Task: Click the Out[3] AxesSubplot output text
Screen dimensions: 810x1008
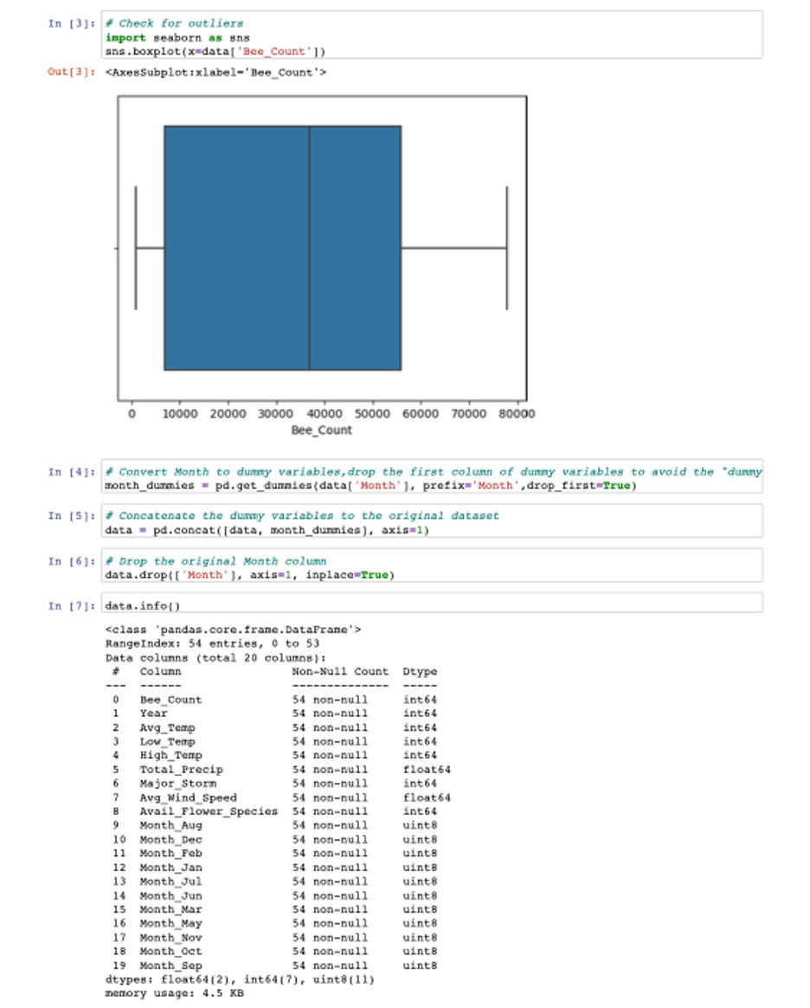Action: point(215,73)
